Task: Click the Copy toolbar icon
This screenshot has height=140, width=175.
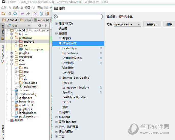Action: (41, 14)
